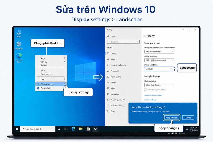Screen dimensions: 213x142
Task: Open Edge browser from taskbar
Action: tap(73, 129)
